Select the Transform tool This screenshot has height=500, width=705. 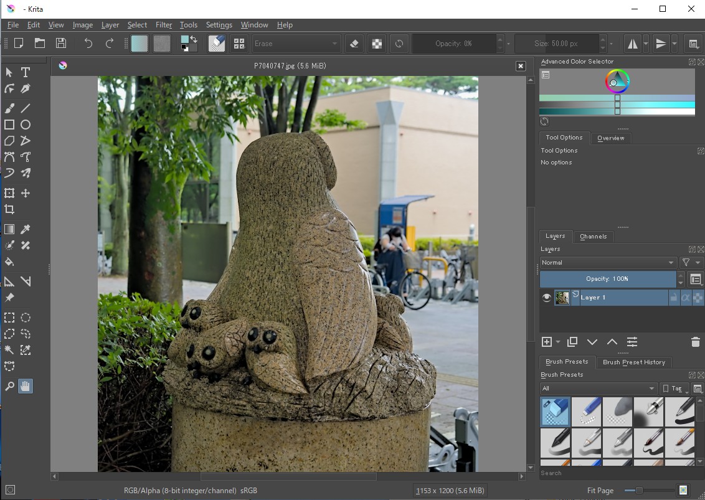pyautogui.click(x=9, y=193)
